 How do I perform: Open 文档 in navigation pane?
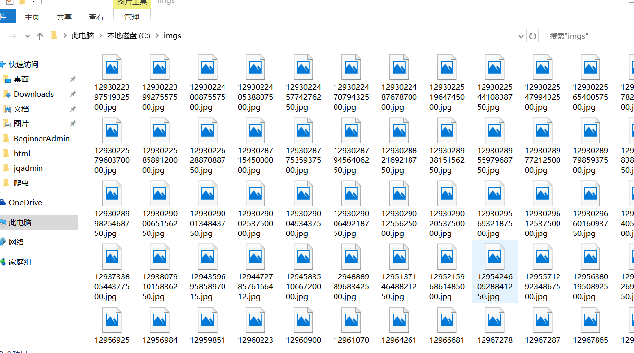(21, 109)
